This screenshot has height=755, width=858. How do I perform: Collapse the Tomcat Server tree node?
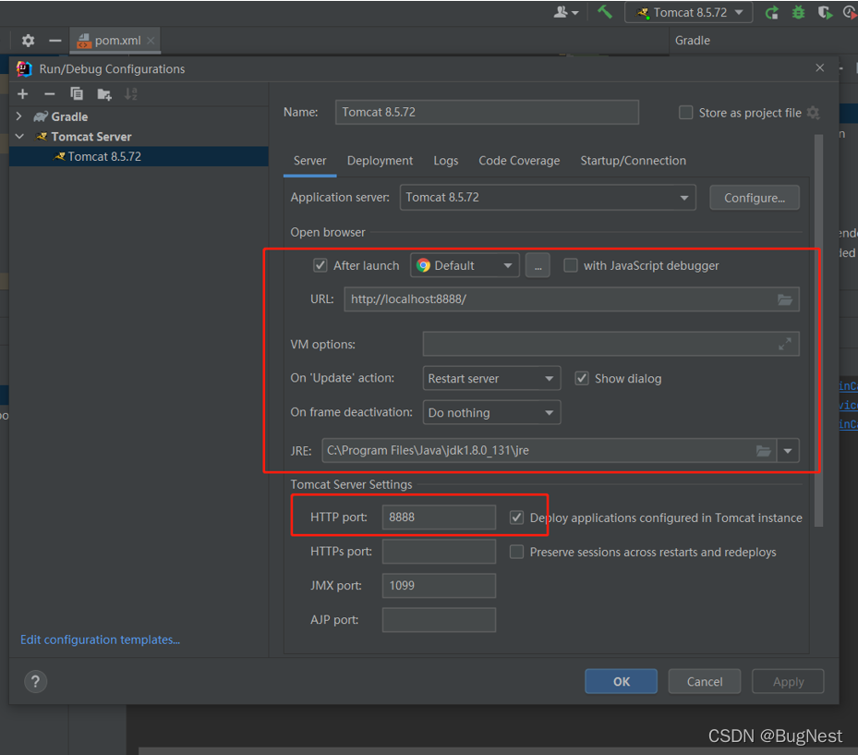(19, 136)
